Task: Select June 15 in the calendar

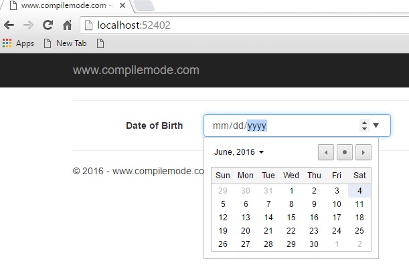Action: (291, 217)
